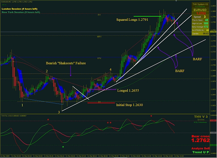Click the chart shift triangle on top edge
217x158 pixels.
tap(176, 1)
